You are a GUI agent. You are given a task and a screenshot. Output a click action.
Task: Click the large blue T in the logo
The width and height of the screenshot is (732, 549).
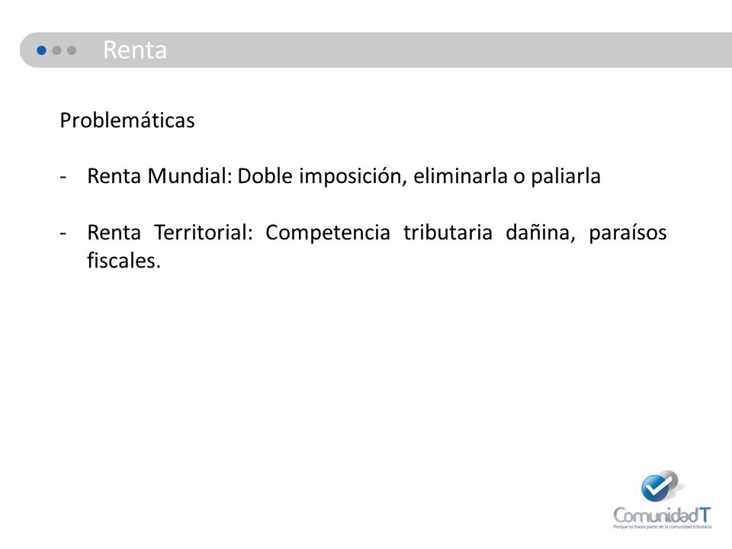pos(705,515)
